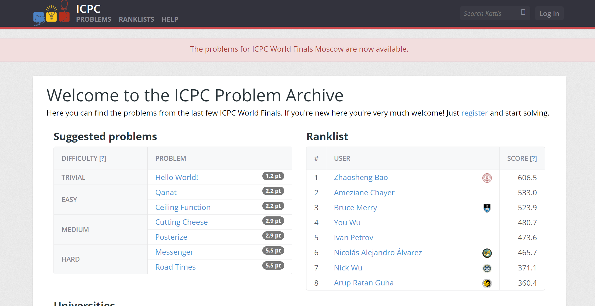Open the Road Times problem
595x306 pixels.
pyautogui.click(x=175, y=267)
